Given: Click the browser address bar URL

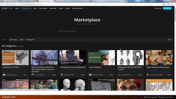Looking at the screenshot, I should point(30,4).
